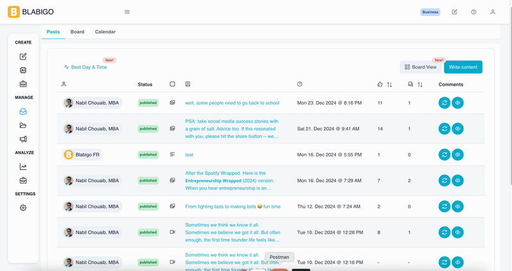This screenshot has width=512, height=271.
Task: Toggle the checkbox column header icon
Action: (172, 84)
